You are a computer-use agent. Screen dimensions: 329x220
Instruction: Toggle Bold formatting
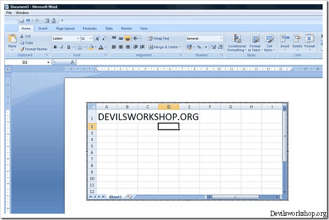55,47
